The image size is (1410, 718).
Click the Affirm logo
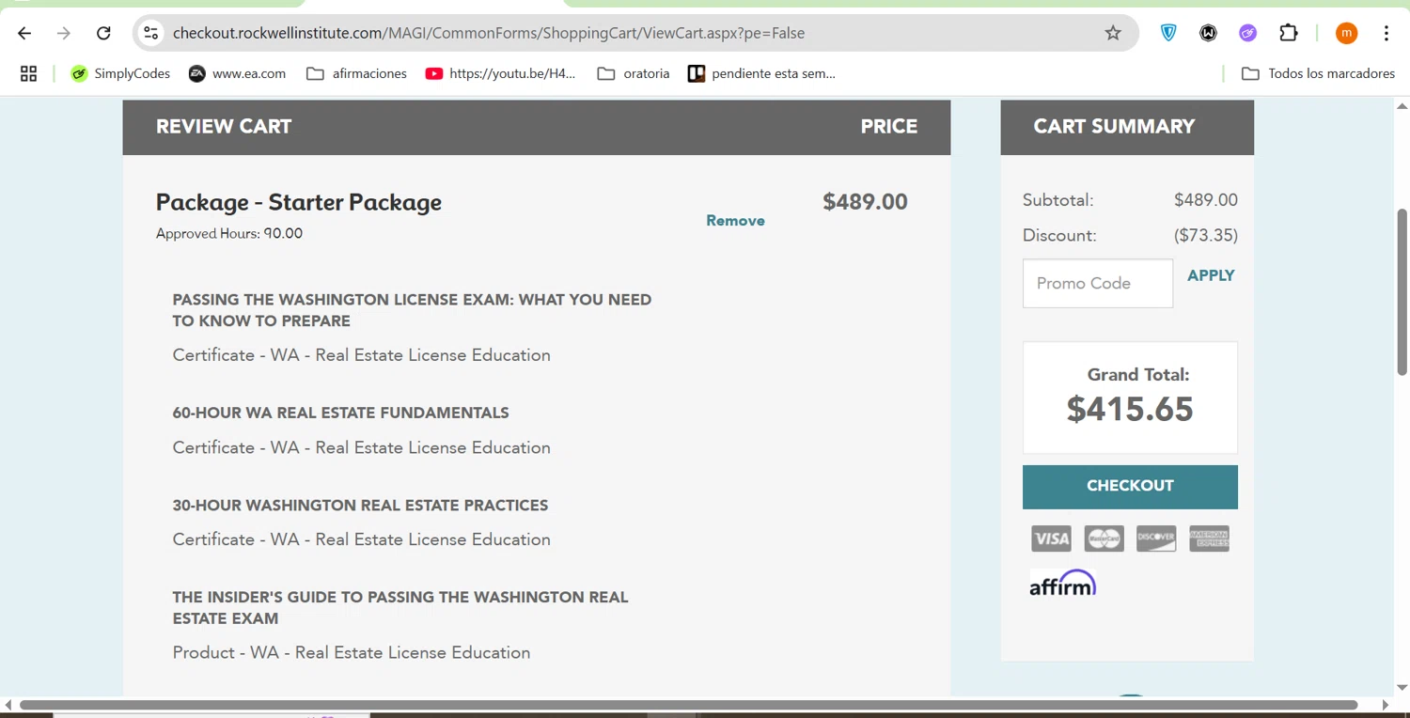pos(1063,583)
